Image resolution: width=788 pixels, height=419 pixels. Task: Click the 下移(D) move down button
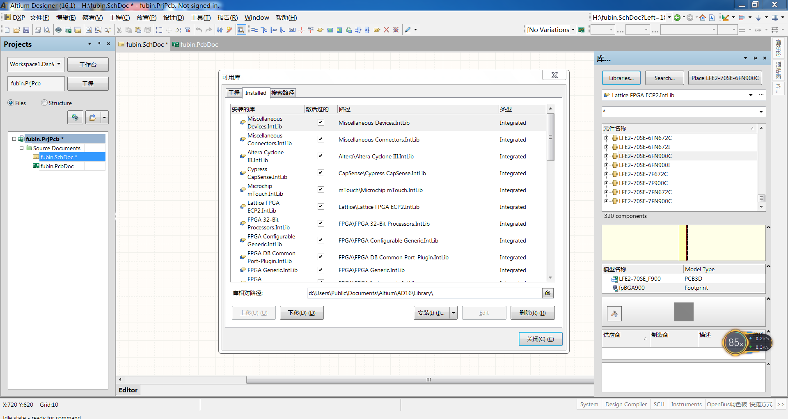(302, 313)
